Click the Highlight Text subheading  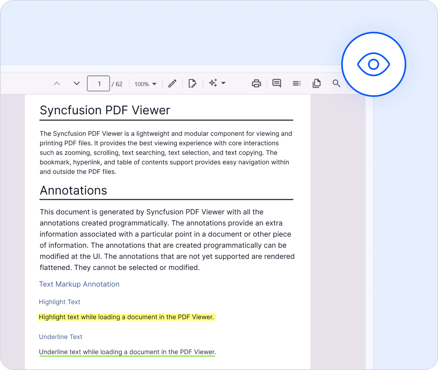point(60,302)
